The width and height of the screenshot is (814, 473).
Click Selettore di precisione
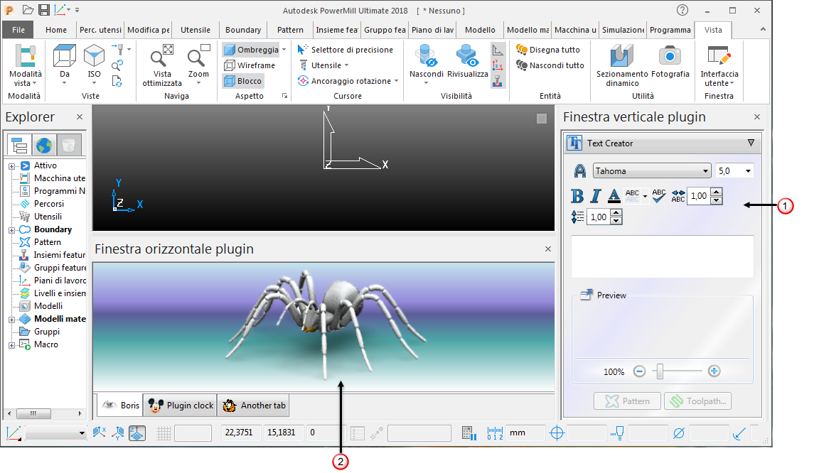pos(346,50)
